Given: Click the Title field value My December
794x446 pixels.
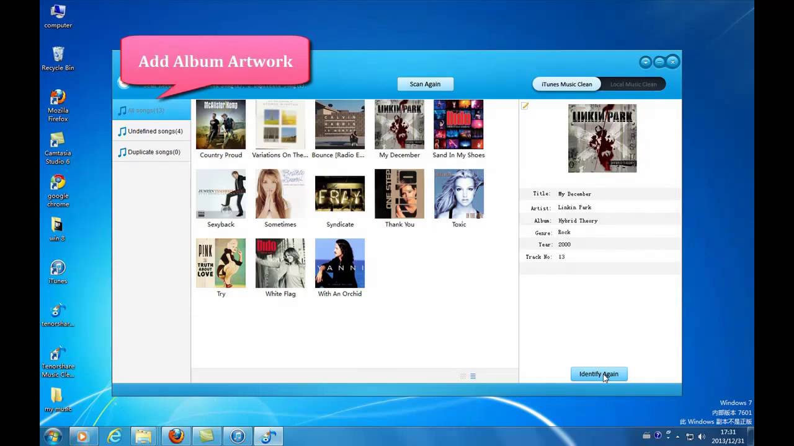Looking at the screenshot, I should (574, 194).
